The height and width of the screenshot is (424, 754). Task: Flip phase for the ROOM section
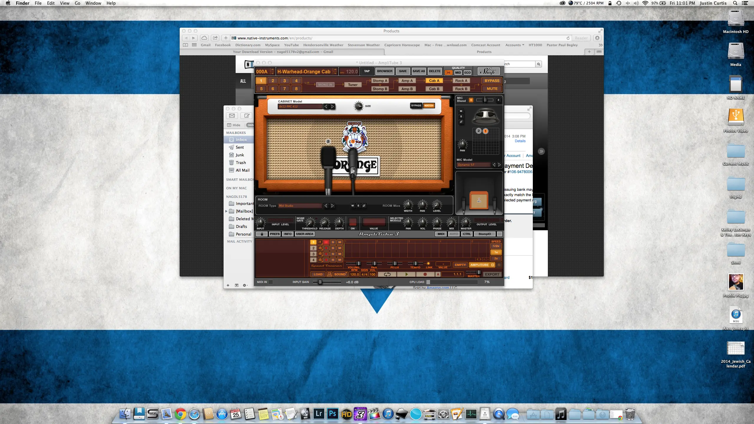click(x=364, y=206)
